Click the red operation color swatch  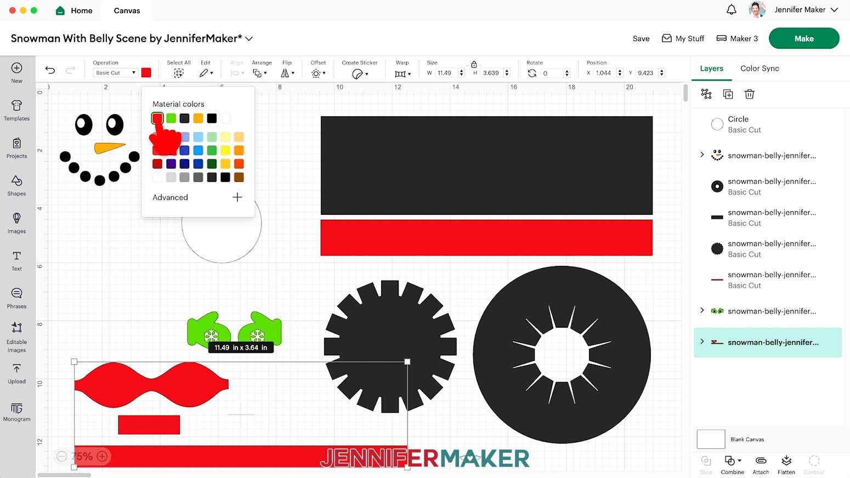146,72
